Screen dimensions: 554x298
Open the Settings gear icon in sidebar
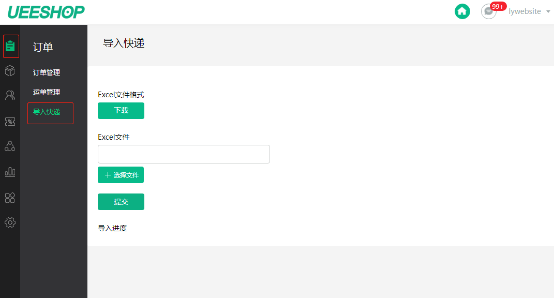tap(10, 222)
